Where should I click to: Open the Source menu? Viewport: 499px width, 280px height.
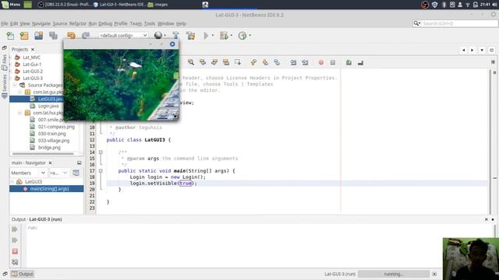(x=60, y=23)
